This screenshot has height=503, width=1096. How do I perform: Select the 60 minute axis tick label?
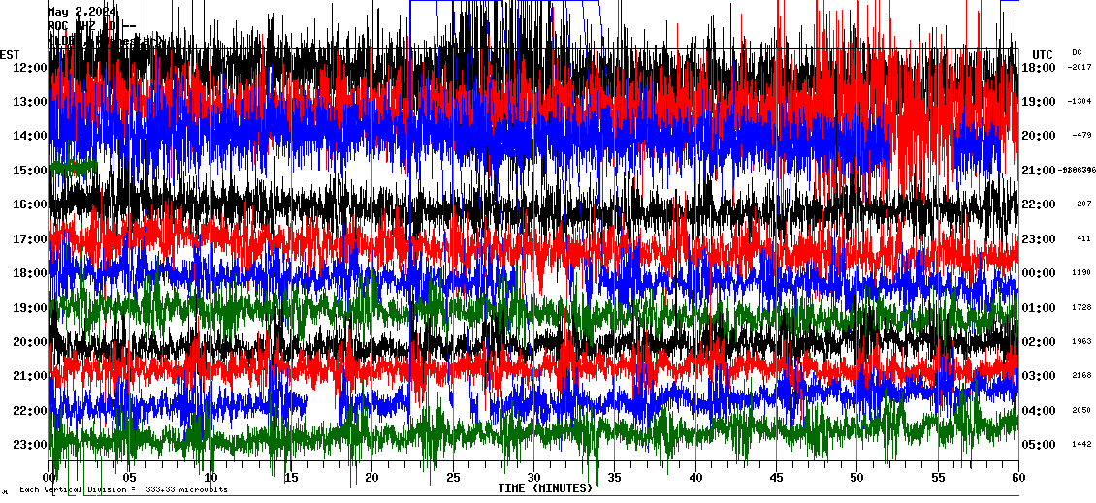pos(1017,477)
